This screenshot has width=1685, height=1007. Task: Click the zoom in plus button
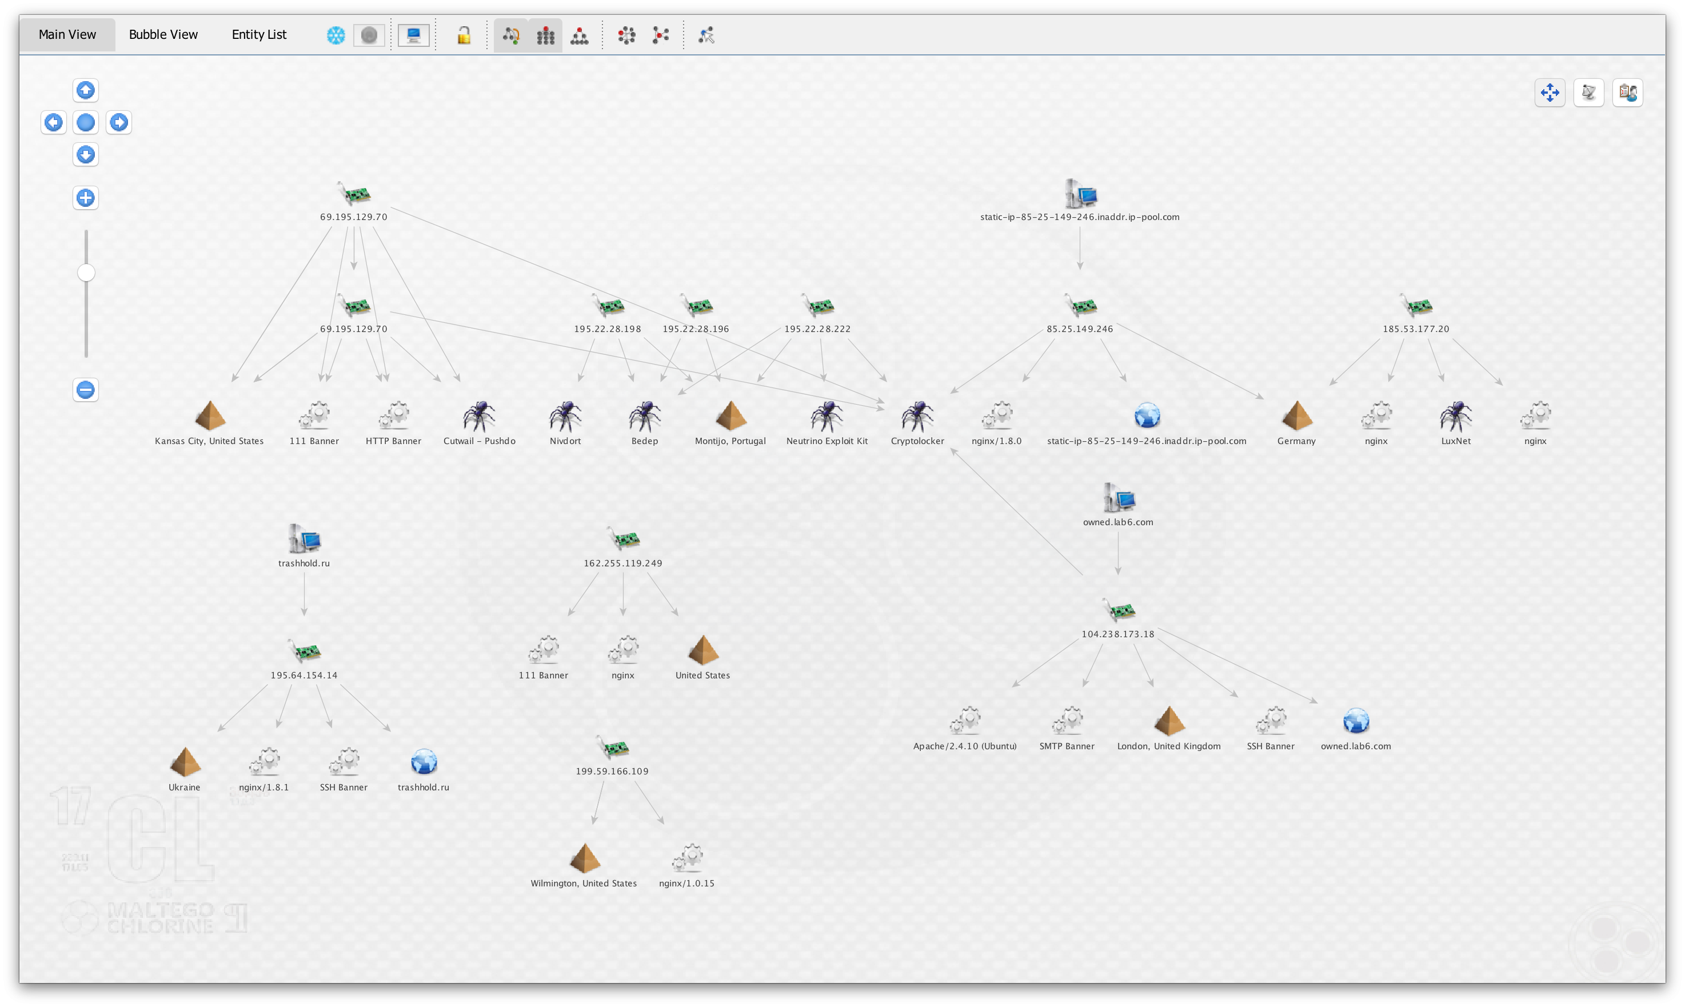coord(86,198)
